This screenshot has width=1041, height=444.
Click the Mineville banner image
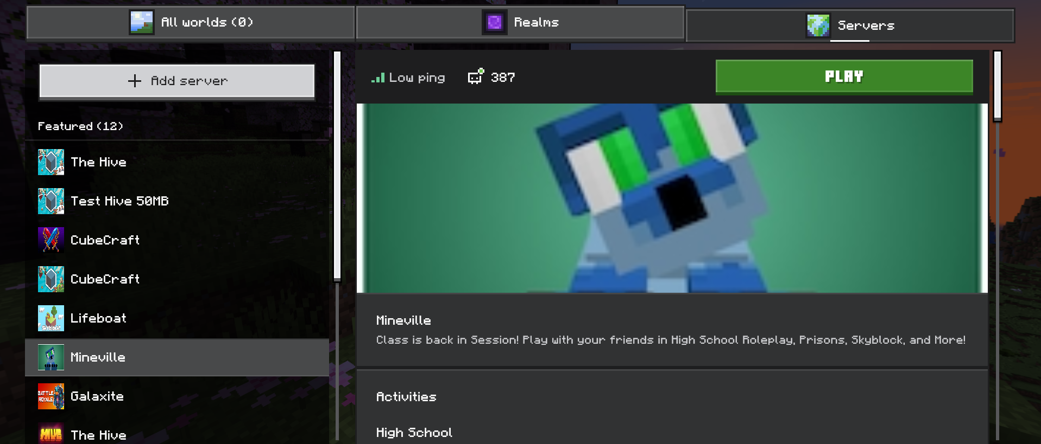[672, 198]
